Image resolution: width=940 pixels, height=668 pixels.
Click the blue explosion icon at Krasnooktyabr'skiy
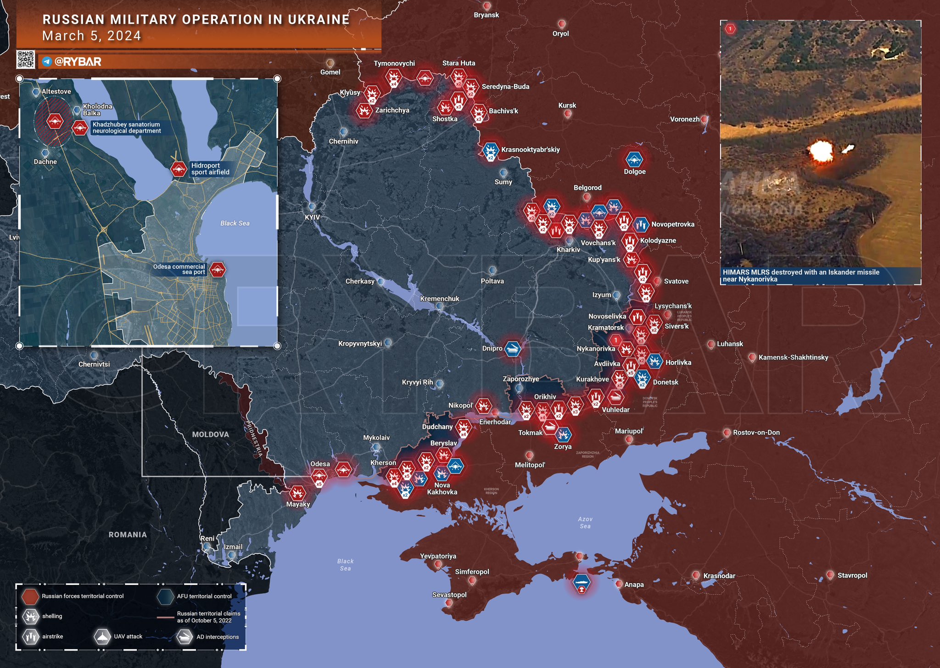[491, 150]
